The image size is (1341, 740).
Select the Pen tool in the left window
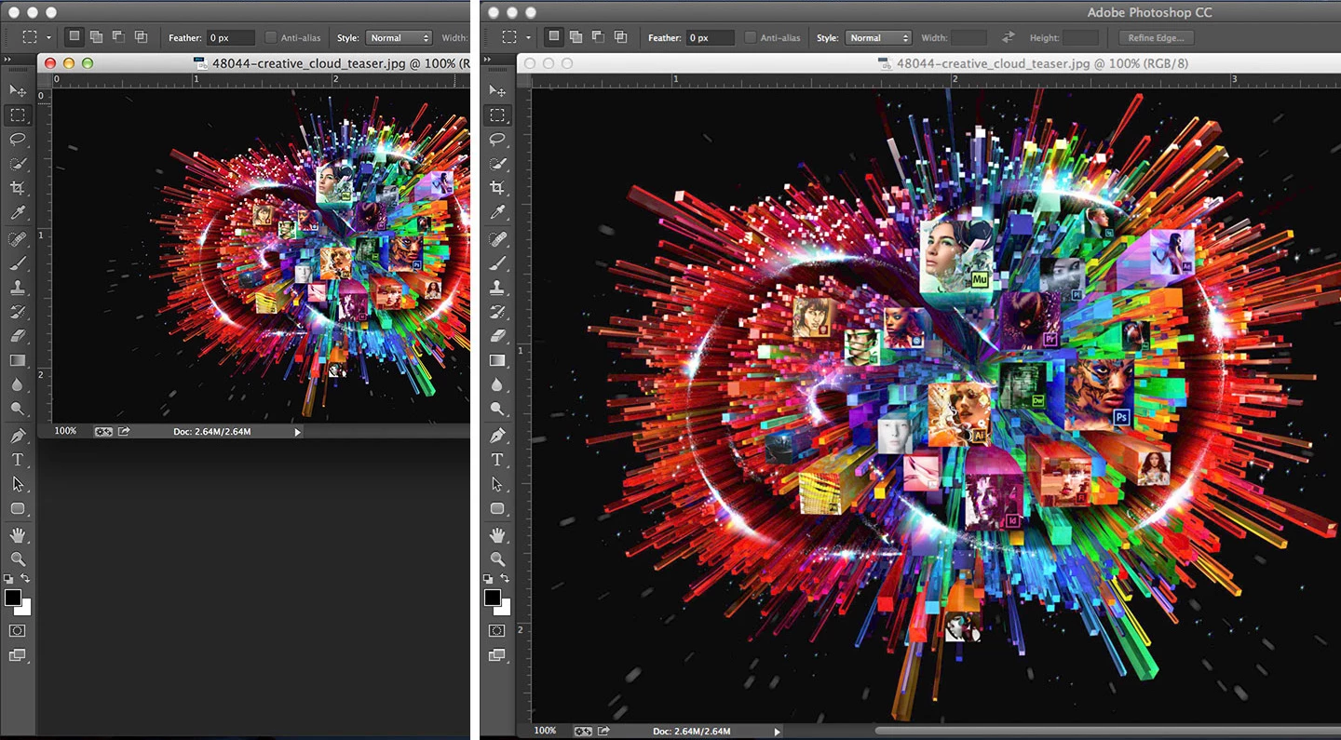(x=18, y=435)
